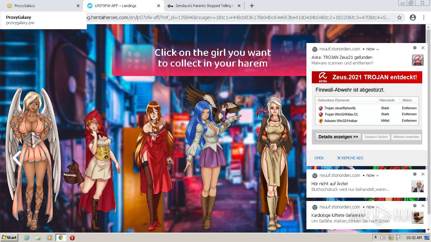Close the LP07SFW-AFF Landings tab
The width and height of the screenshot is (431, 242).
coord(159,6)
